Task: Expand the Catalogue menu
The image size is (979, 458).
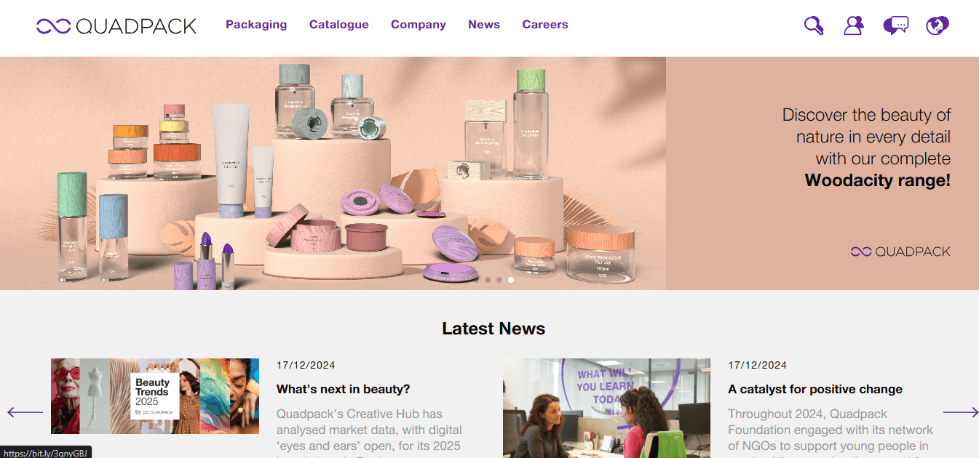Action: pos(339,25)
